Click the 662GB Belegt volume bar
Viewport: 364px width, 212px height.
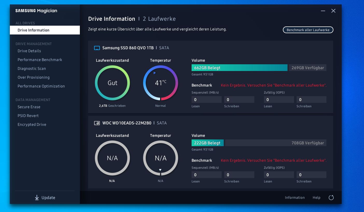pos(240,68)
